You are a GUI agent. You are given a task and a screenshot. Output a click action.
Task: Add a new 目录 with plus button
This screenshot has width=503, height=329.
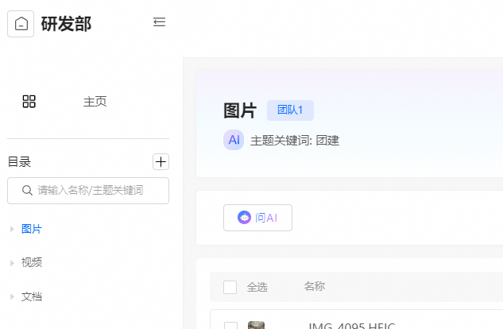161,161
